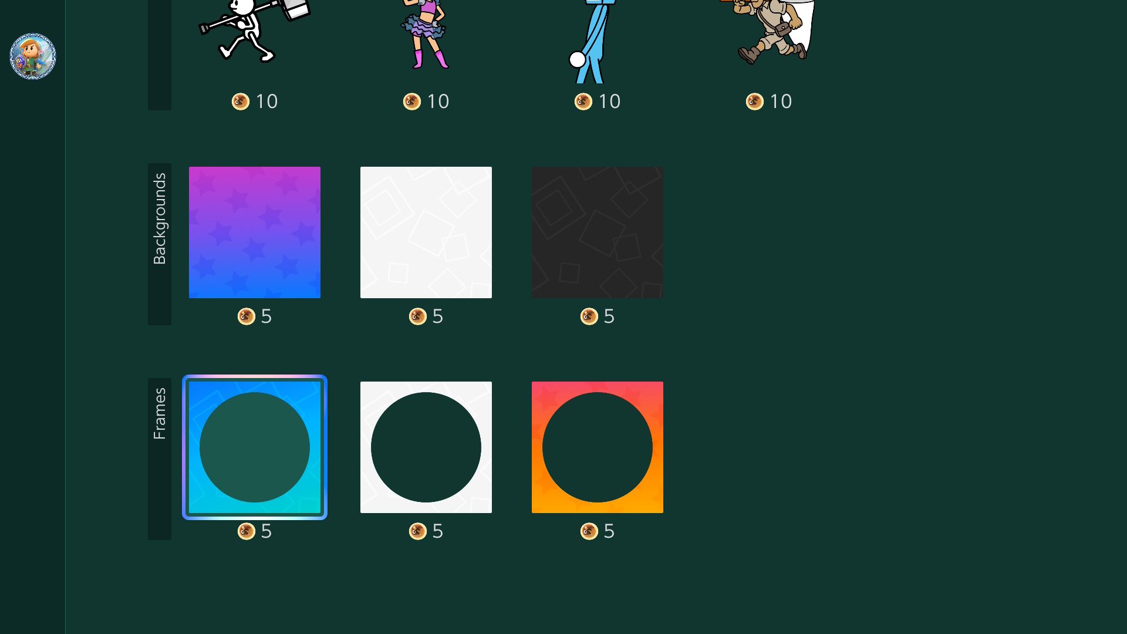Viewport: 1127px width, 634px height.
Task: Select the blue-cyan circular frame
Action: point(255,447)
